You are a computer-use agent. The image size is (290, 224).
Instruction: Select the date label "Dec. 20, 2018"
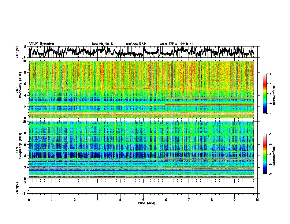pos(102,44)
